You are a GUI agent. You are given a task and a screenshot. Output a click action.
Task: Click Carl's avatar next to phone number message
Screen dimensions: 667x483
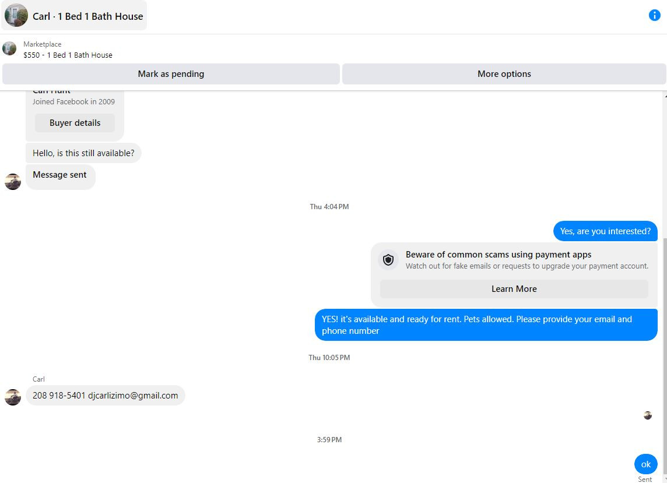[13, 397]
